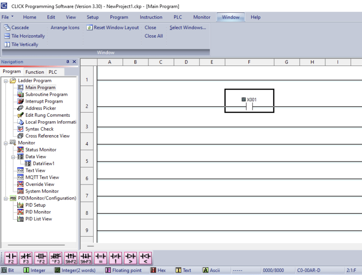The height and width of the screenshot is (275, 362).
Task: Open DataView1 in the tree
Action: click(43, 164)
